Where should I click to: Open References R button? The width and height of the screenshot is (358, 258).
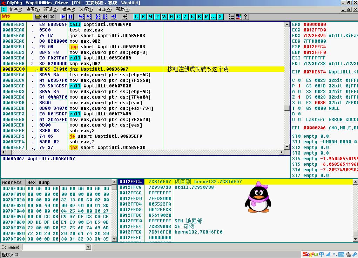[x=206, y=17]
